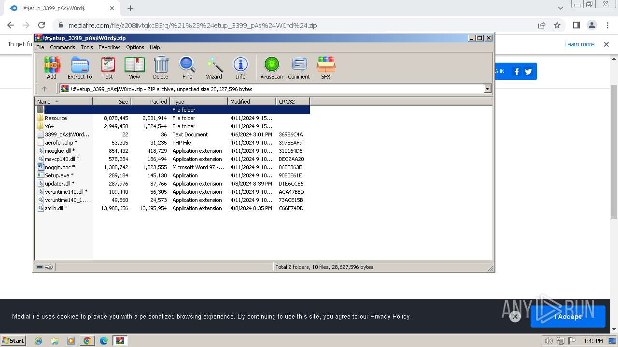
Task: Sort by the Modified column header
Action: [x=252, y=101]
